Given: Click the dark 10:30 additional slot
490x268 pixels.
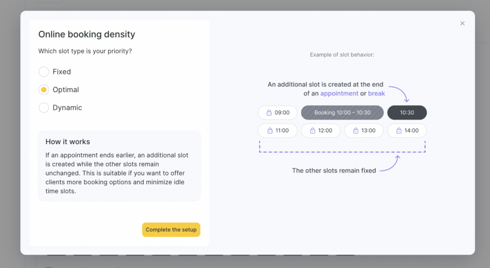Looking at the screenshot, I should (407, 113).
